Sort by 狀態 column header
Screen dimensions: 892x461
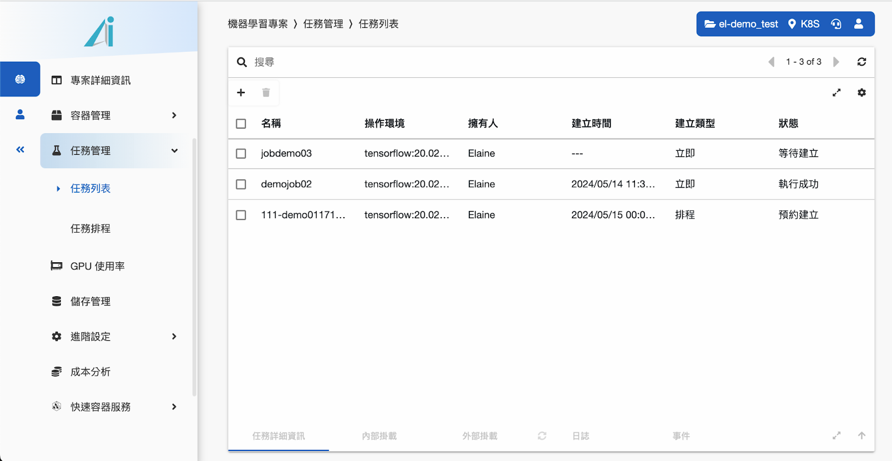tap(788, 124)
